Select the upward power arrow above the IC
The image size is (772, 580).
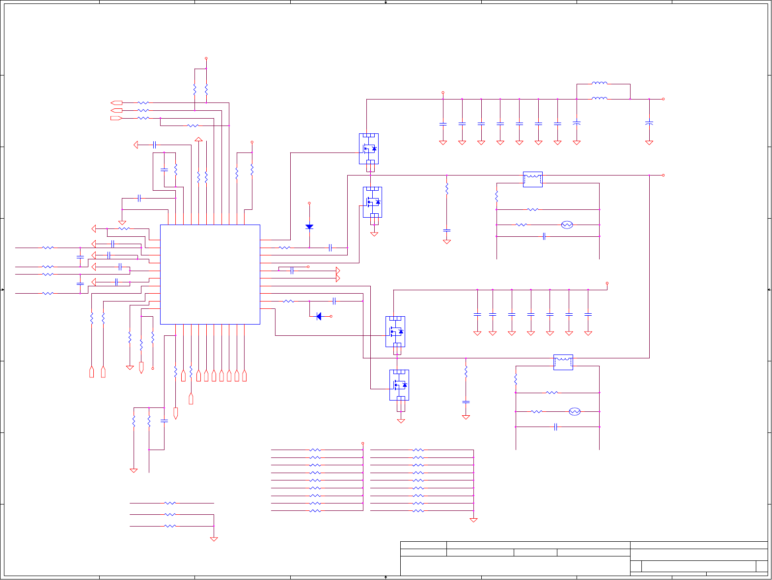pos(198,139)
